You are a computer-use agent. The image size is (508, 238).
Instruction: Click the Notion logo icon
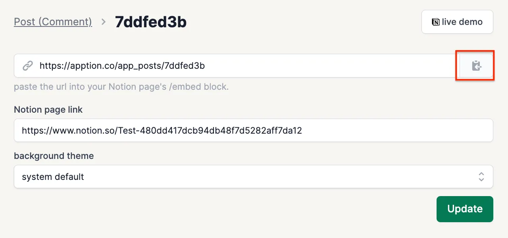point(435,22)
